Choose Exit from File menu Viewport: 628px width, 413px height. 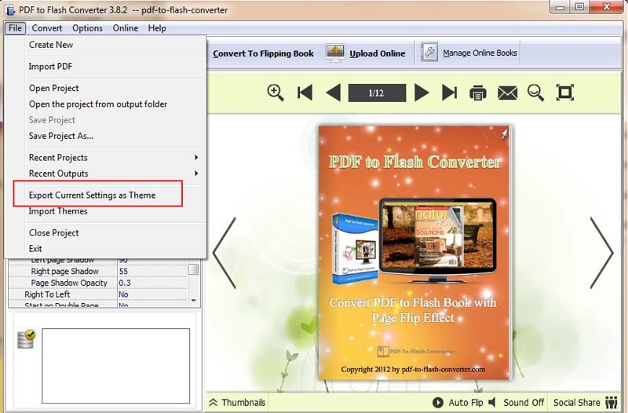pyautogui.click(x=35, y=249)
